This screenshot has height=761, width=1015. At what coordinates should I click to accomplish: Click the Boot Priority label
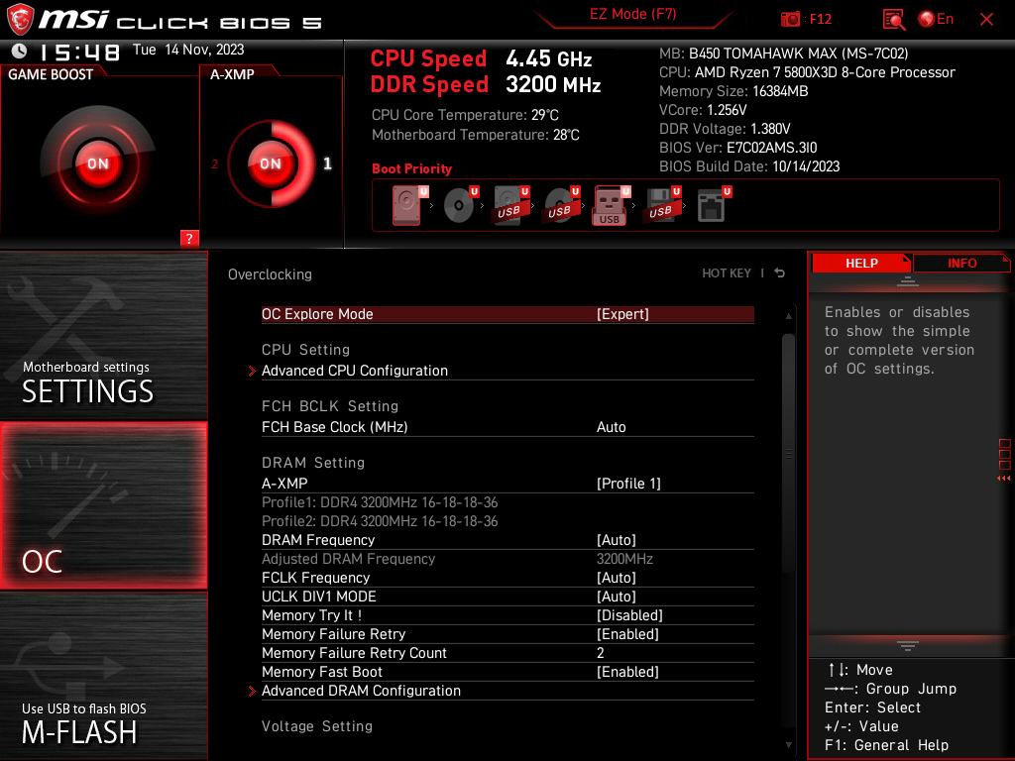pos(411,168)
